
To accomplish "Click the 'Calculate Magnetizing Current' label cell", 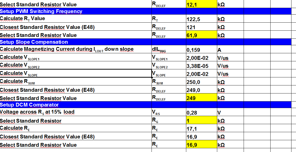I will 76,49.
